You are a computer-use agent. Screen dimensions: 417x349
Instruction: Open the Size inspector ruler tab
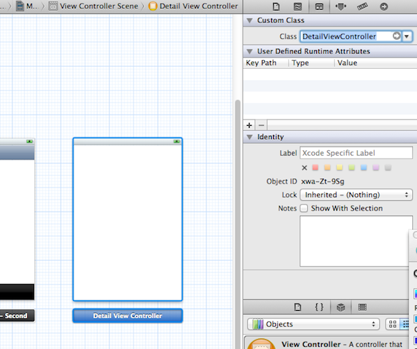(362, 6)
